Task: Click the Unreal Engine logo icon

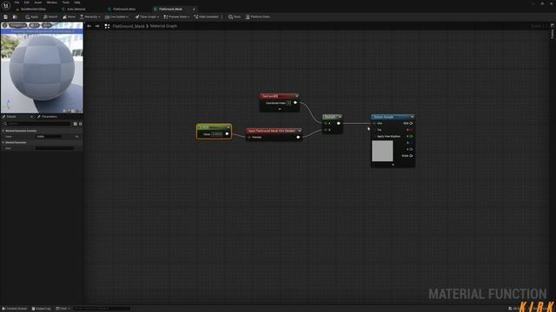Action: pos(6,5)
